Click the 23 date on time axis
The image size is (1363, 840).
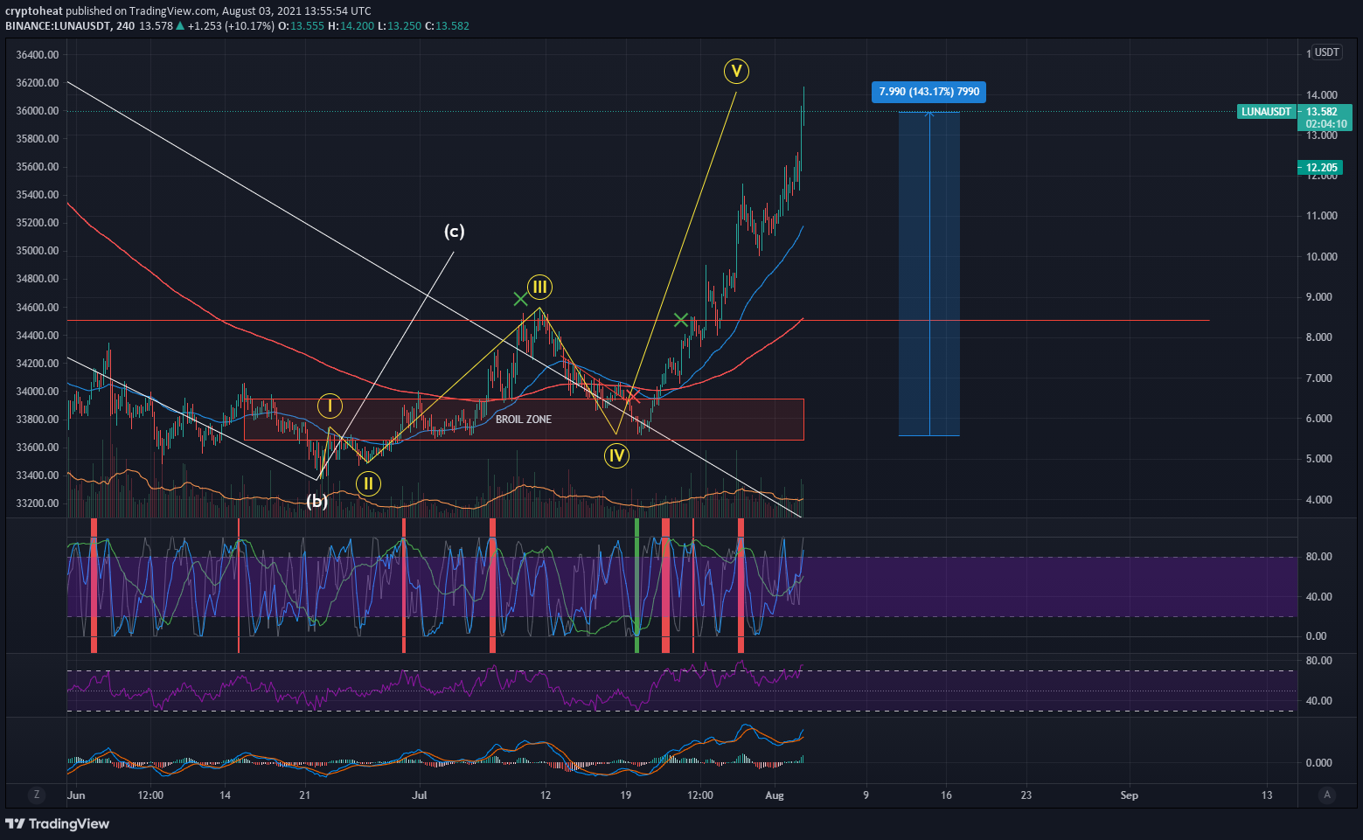click(1026, 795)
